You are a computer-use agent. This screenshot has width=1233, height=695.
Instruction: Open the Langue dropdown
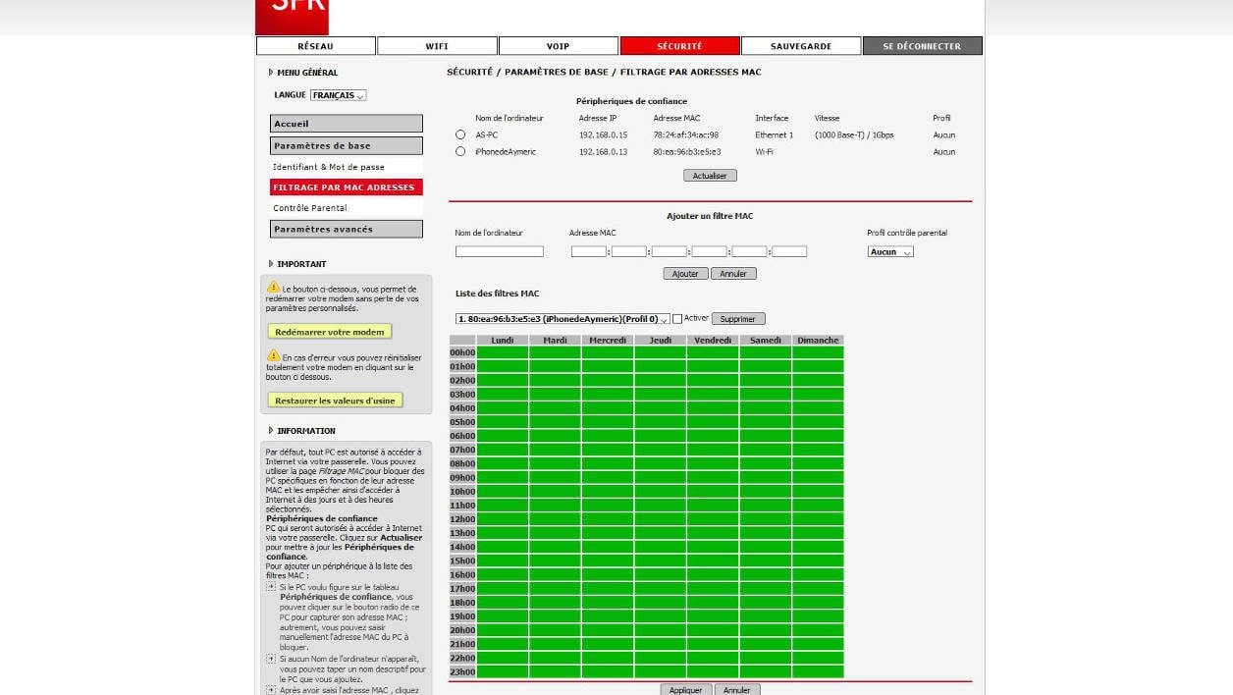[338, 95]
